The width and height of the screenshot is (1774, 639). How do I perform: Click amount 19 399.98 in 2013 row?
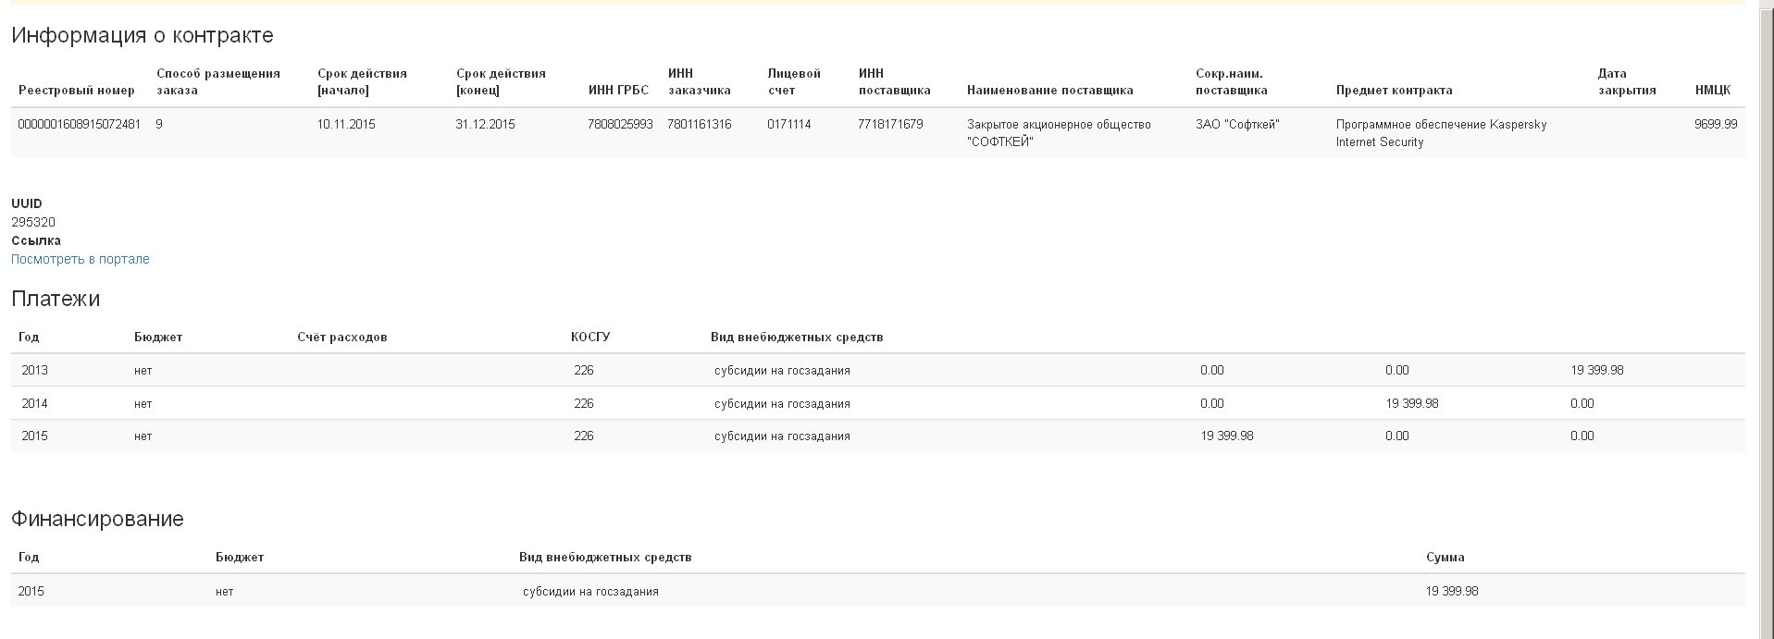tap(1597, 370)
